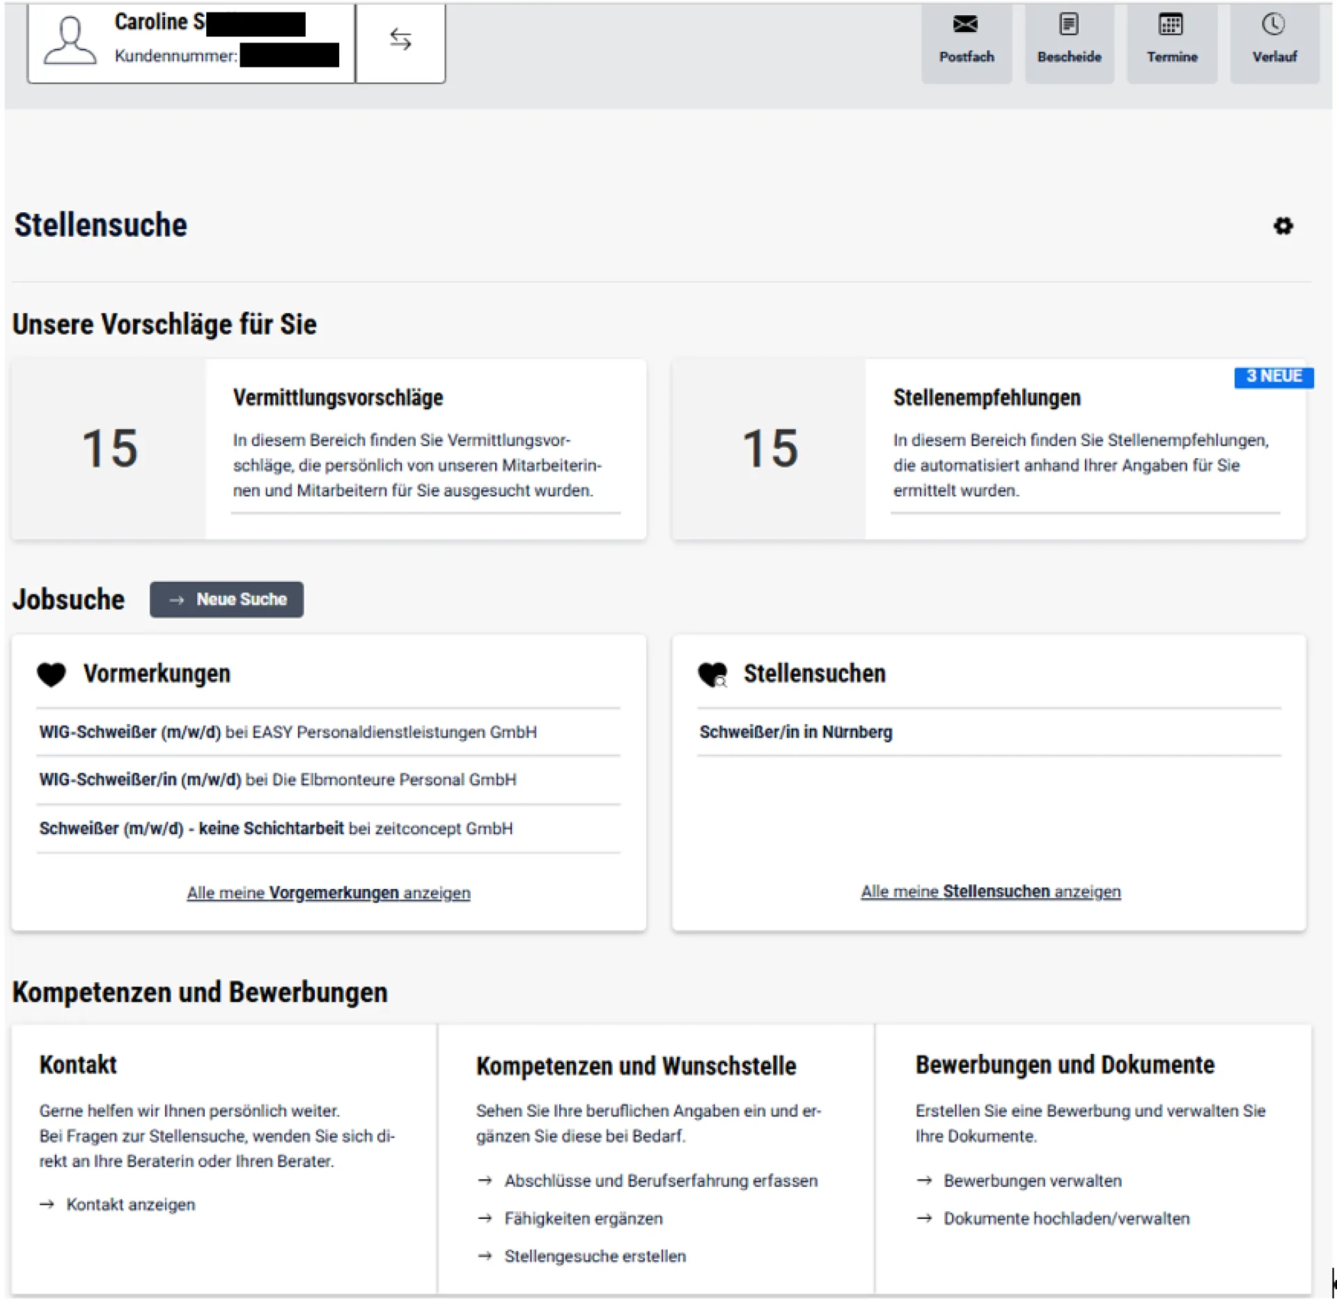1337x1306 pixels.
Task: Open Stellensuche settings gear
Action: [1283, 226]
